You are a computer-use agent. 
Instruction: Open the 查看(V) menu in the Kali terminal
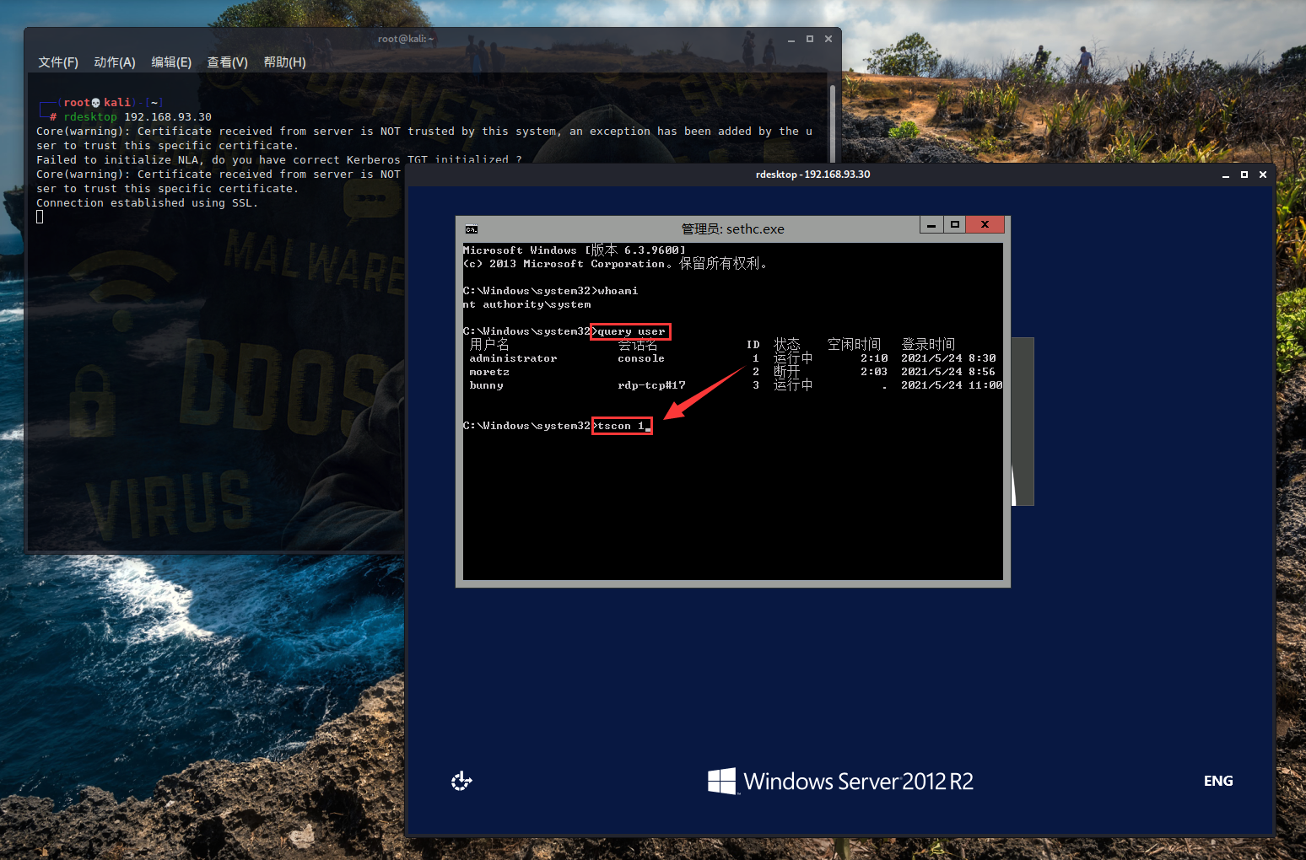click(x=228, y=62)
